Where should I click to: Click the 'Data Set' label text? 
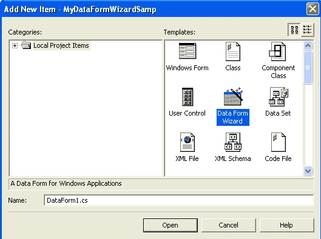pos(278,113)
